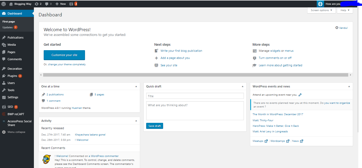Collapse the Activity panel
The height and width of the screenshot is (168, 362).
pos(136,121)
